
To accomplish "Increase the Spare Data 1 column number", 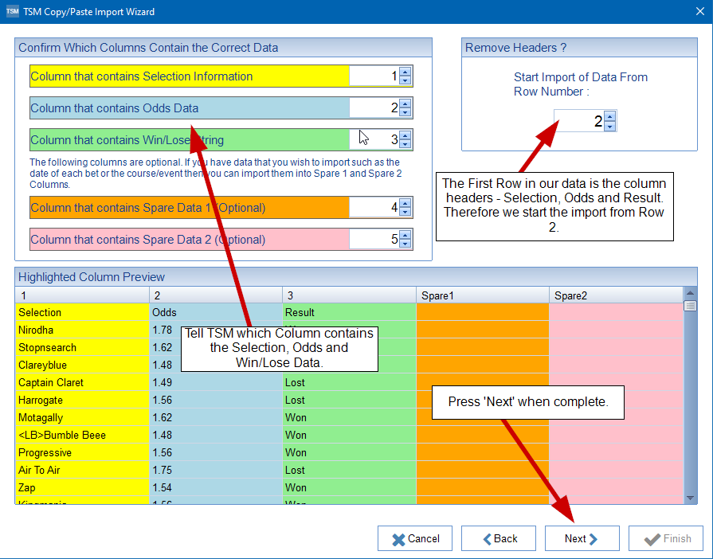I will pyautogui.click(x=405, y=203).
